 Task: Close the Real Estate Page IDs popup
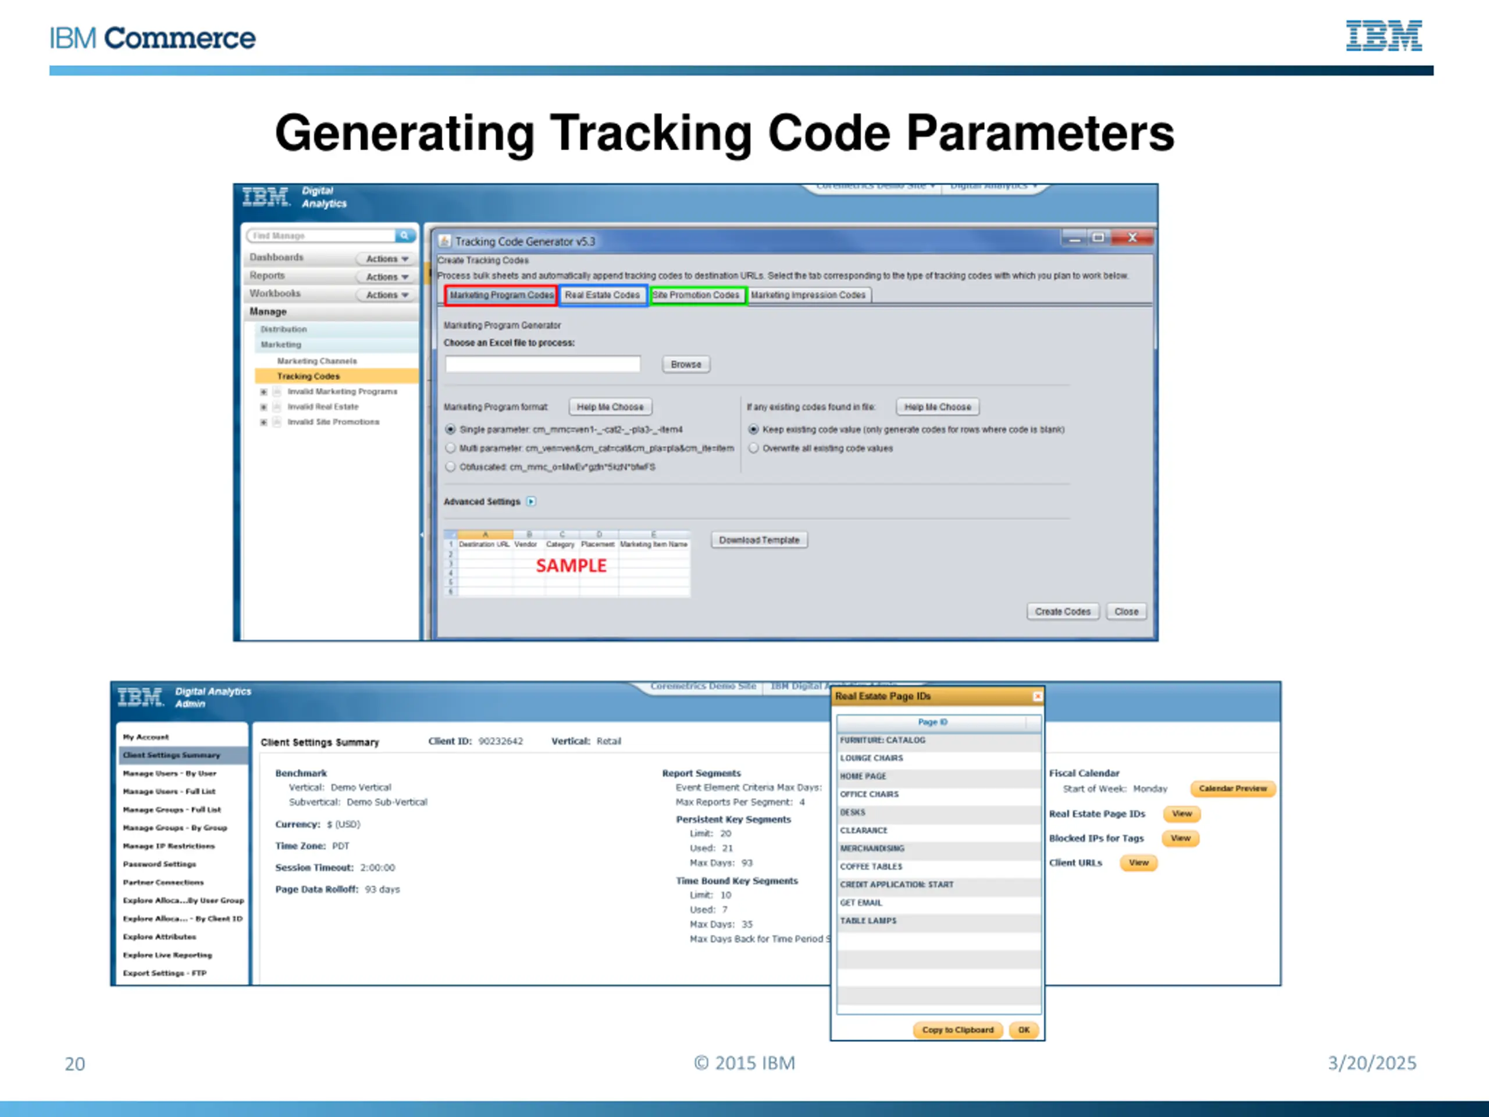click(x=1037, y=696)
